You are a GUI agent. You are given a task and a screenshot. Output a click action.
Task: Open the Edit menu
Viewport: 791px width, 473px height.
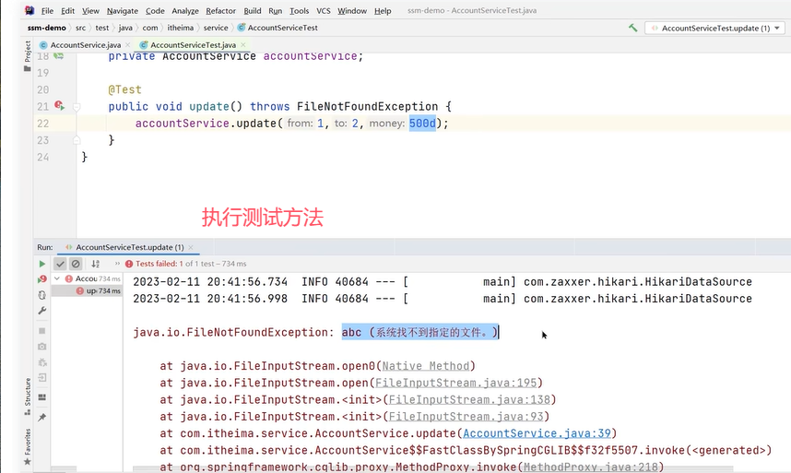coord(67,10)
